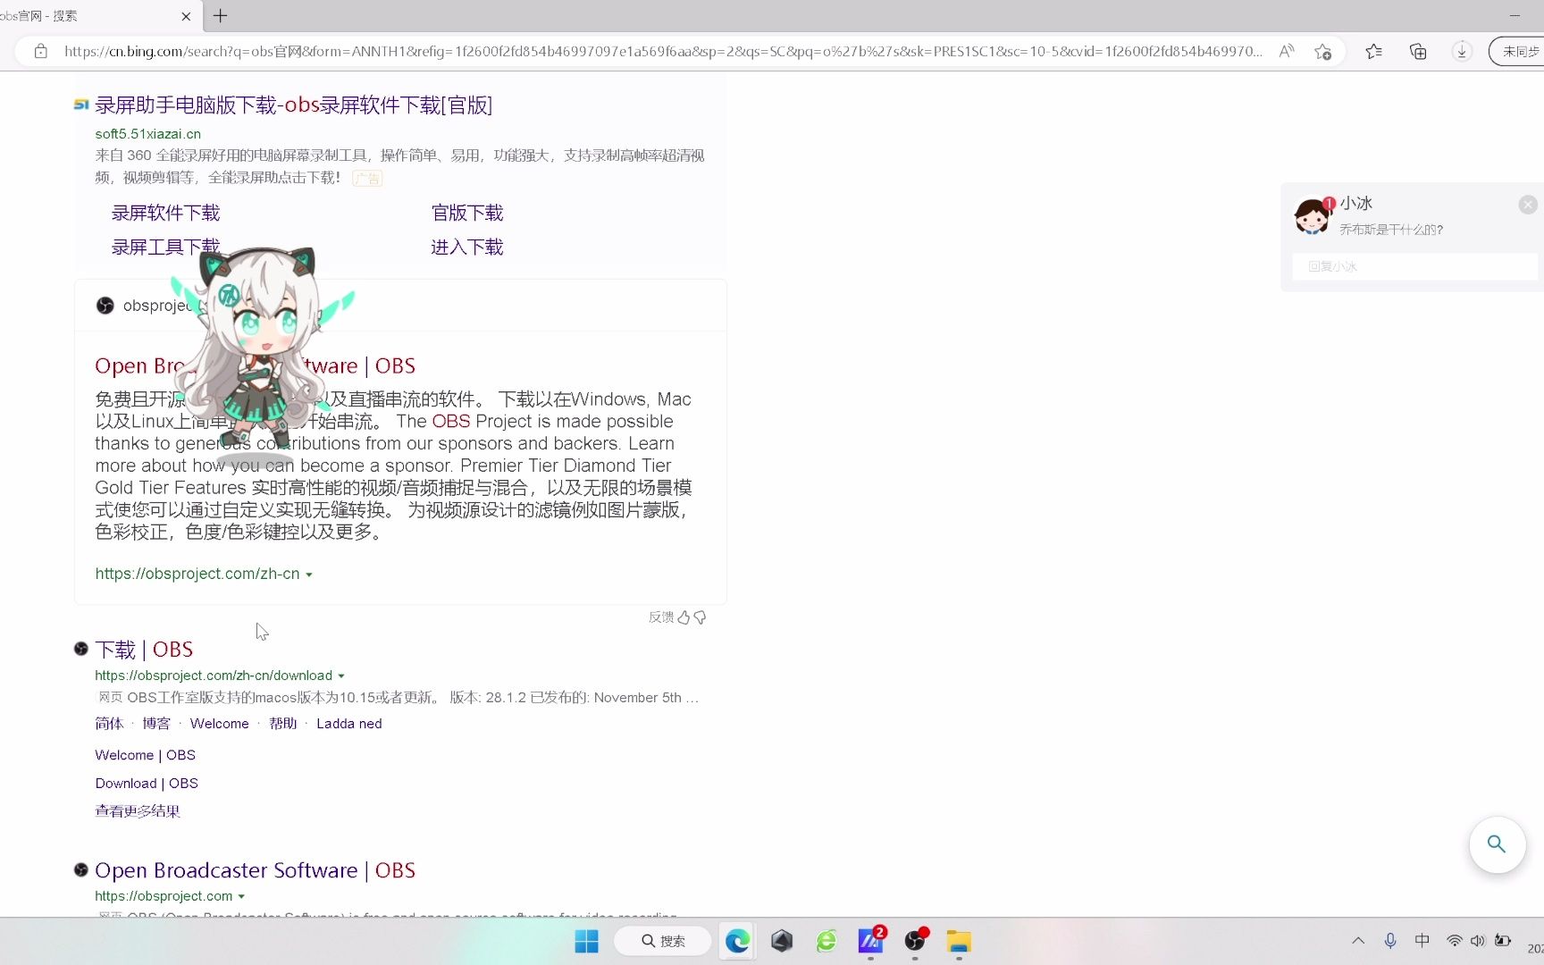Mute system volume in the tray
Viewport: 1544px width, 965px height.
tap(1479, 940)
